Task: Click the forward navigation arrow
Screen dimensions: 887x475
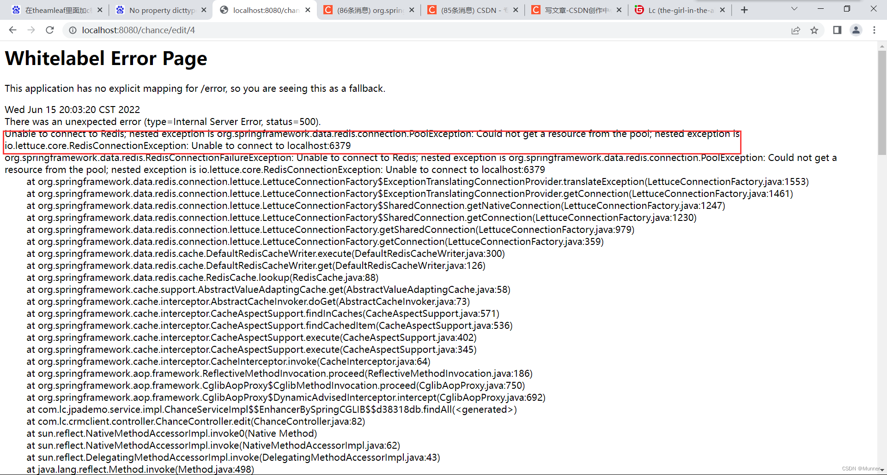Action: click(31, 30)
